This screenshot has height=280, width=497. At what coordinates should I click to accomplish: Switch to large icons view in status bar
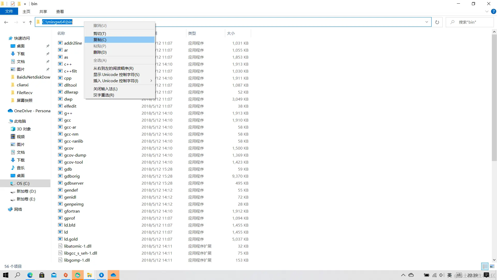click(492, 267)
